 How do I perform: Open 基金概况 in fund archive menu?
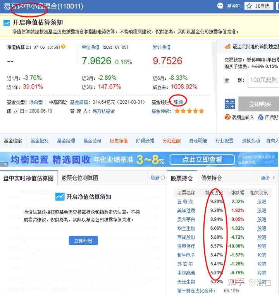[x=40, y=141]
